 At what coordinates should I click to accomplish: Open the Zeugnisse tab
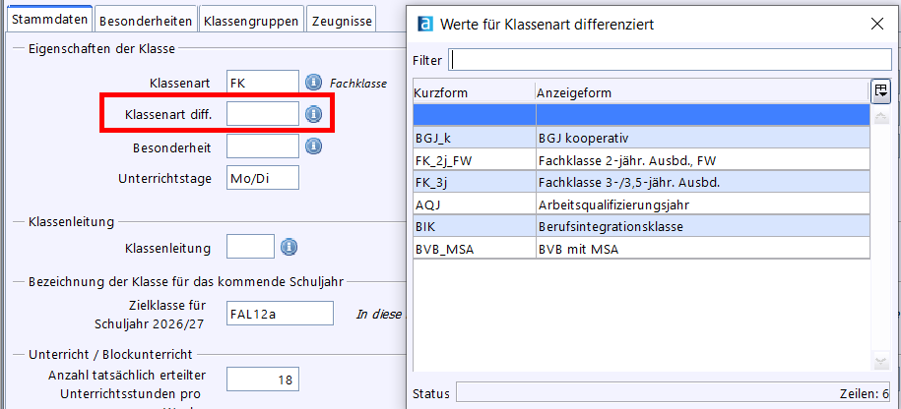342,21
